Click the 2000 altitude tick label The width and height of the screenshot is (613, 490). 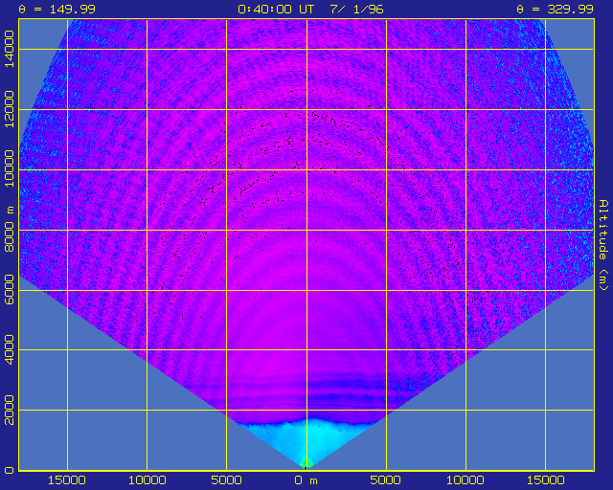pos(9,411)
